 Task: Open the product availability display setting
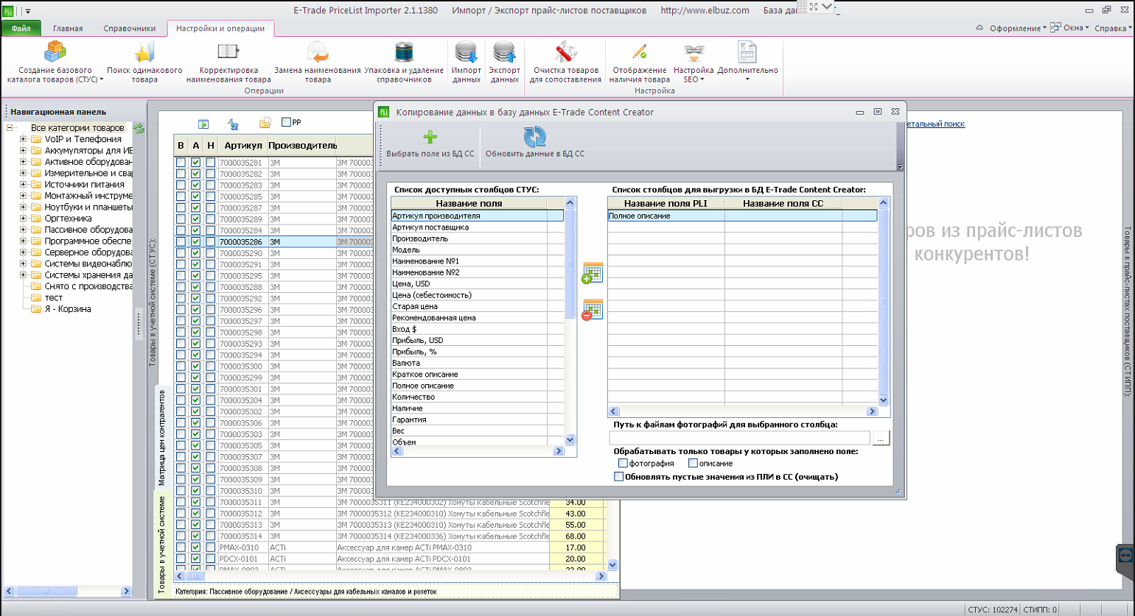pos(640,62)
